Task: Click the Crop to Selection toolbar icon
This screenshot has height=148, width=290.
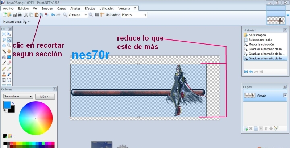Action: tap(41, 15)
